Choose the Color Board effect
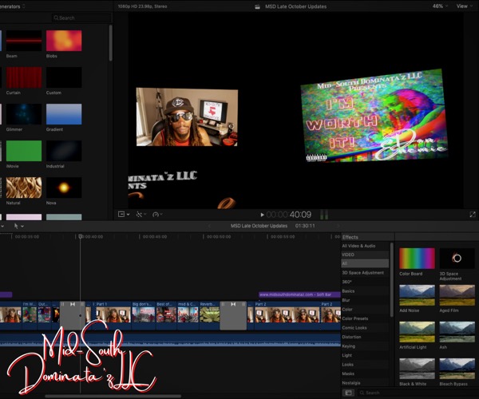Viewport: 479px width, 399px height. [417, 259]
